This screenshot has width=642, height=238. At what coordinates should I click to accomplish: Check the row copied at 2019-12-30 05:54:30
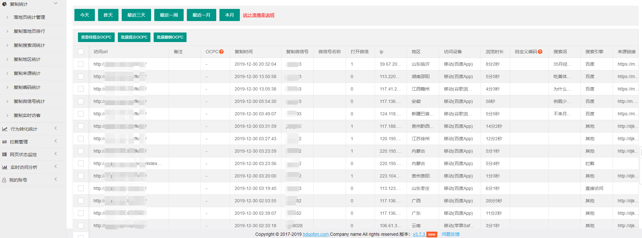[81, 101]
